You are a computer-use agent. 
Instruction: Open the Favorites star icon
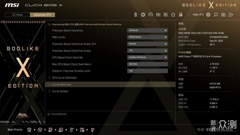pyautogui.click(x=173, y=15)
